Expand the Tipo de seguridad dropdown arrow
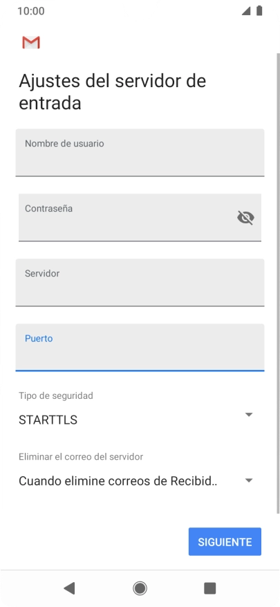 [249, 415]
